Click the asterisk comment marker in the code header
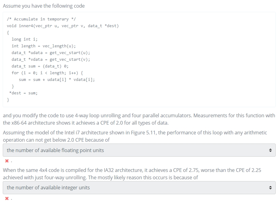The width and height of the screenshot is (280, 204). click(x=10, y=19)
